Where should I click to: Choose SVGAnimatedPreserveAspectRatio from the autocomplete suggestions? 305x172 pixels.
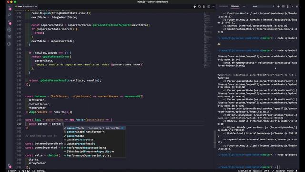[94, 151]
